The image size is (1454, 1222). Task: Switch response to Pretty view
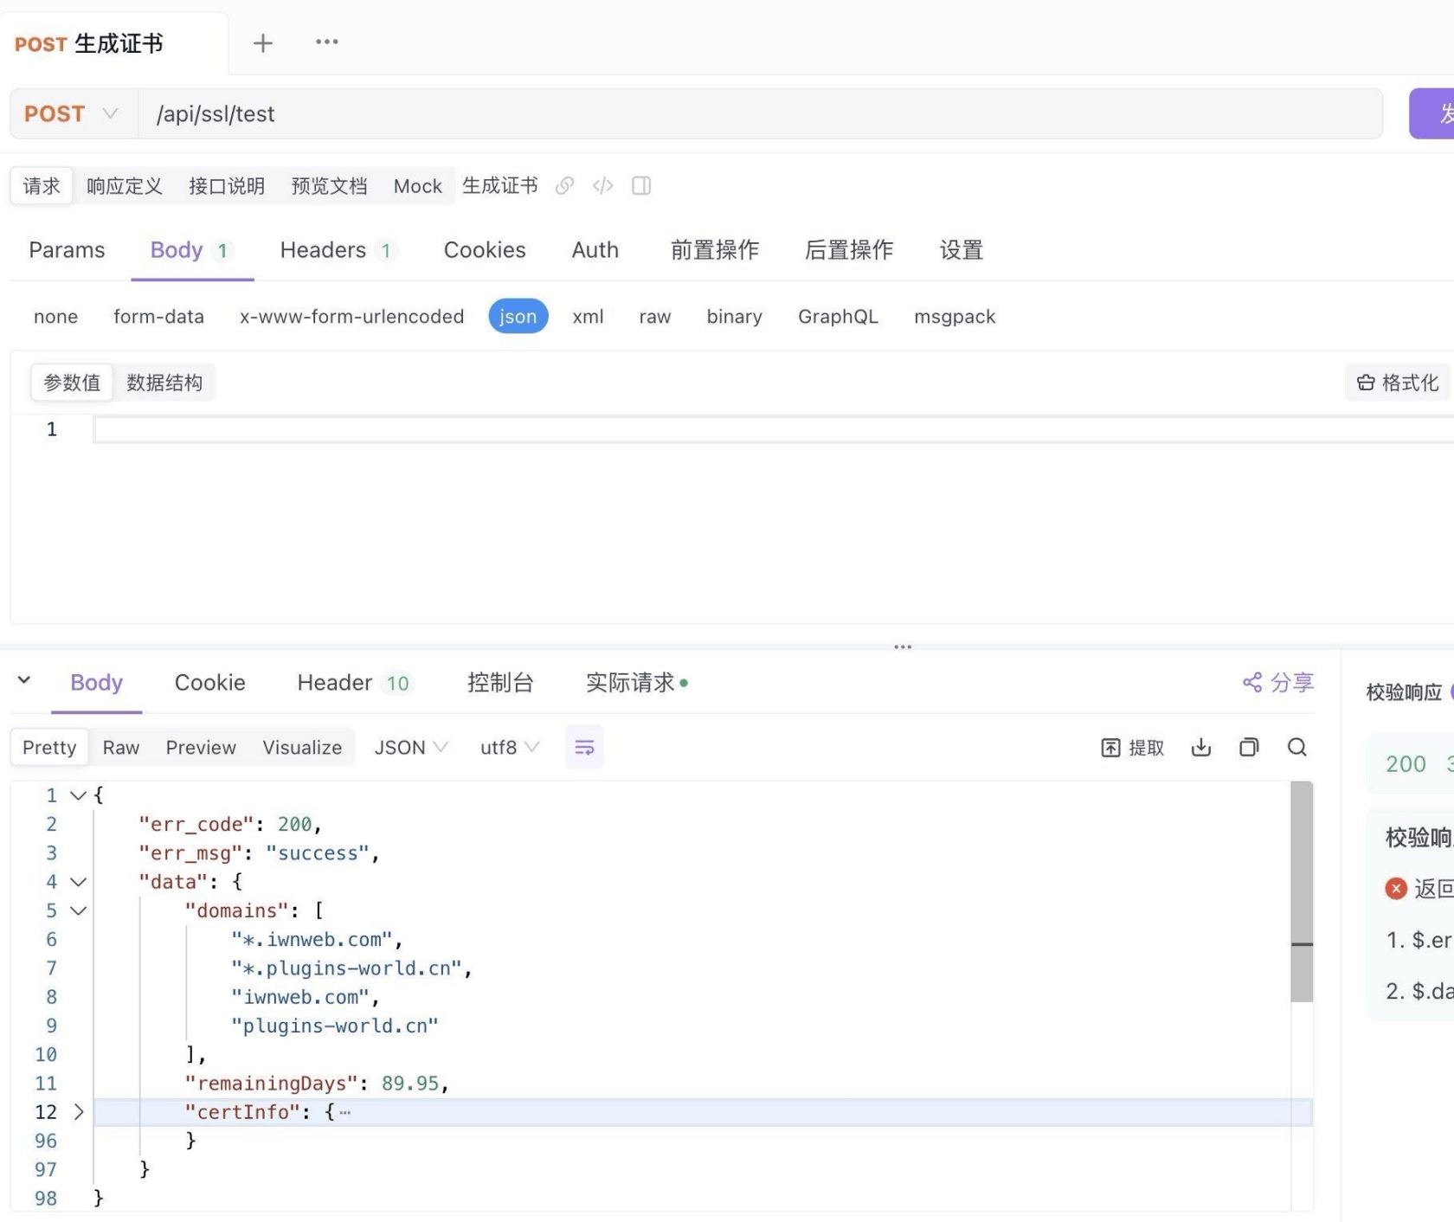49,748
